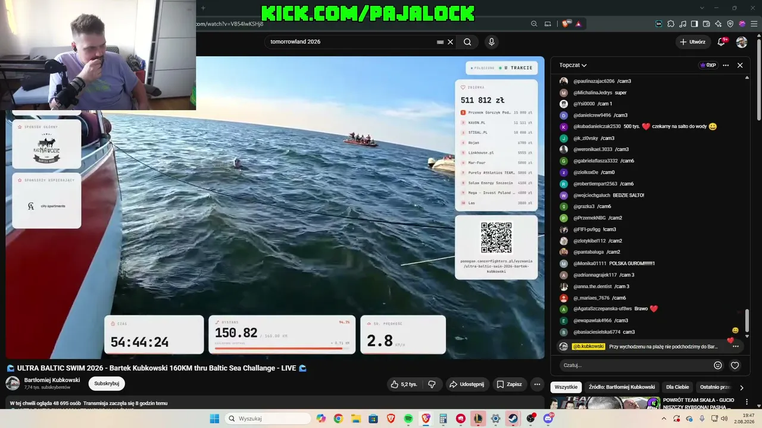Open the chat emoji picker

pyautogui.click(x=718, y=365)
